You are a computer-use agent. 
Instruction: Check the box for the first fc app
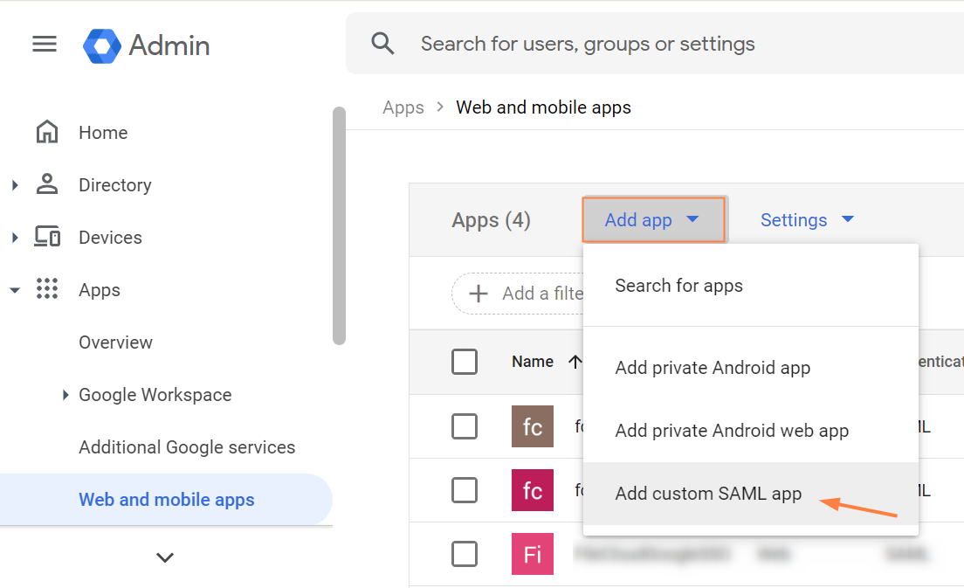click(465, 427)
